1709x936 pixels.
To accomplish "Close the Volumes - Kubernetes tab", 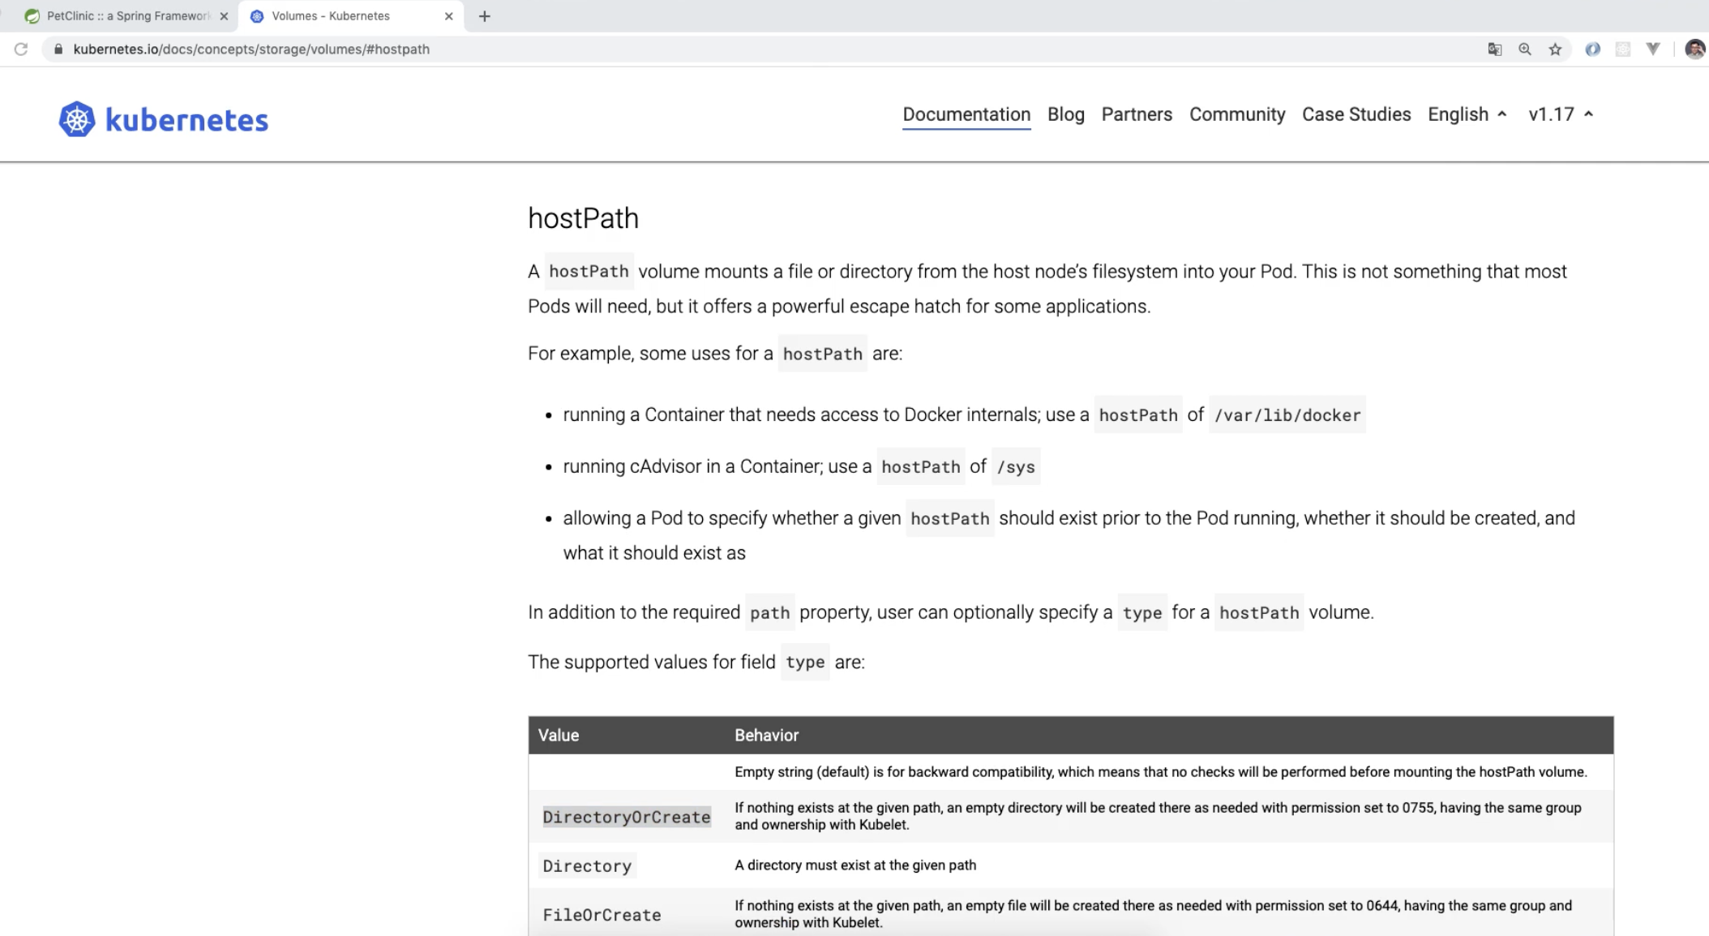I will tap(448, 16).
